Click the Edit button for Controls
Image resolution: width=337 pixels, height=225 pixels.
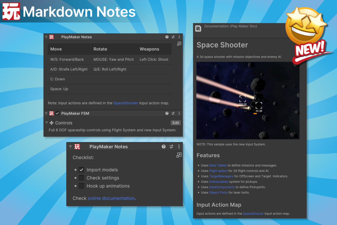coord(176,123)
